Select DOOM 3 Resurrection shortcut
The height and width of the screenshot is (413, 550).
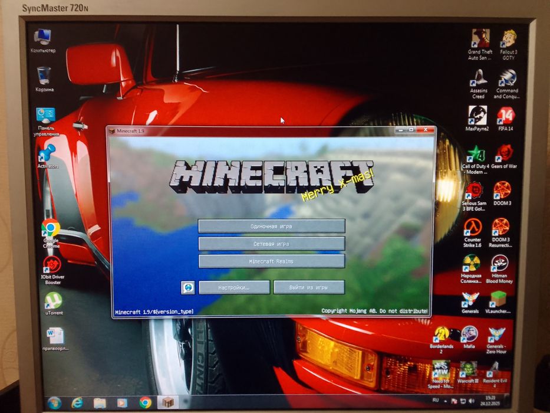pos(500,233)
